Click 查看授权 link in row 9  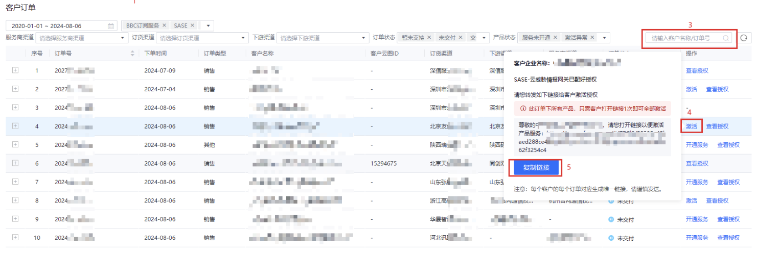point(728,219)
